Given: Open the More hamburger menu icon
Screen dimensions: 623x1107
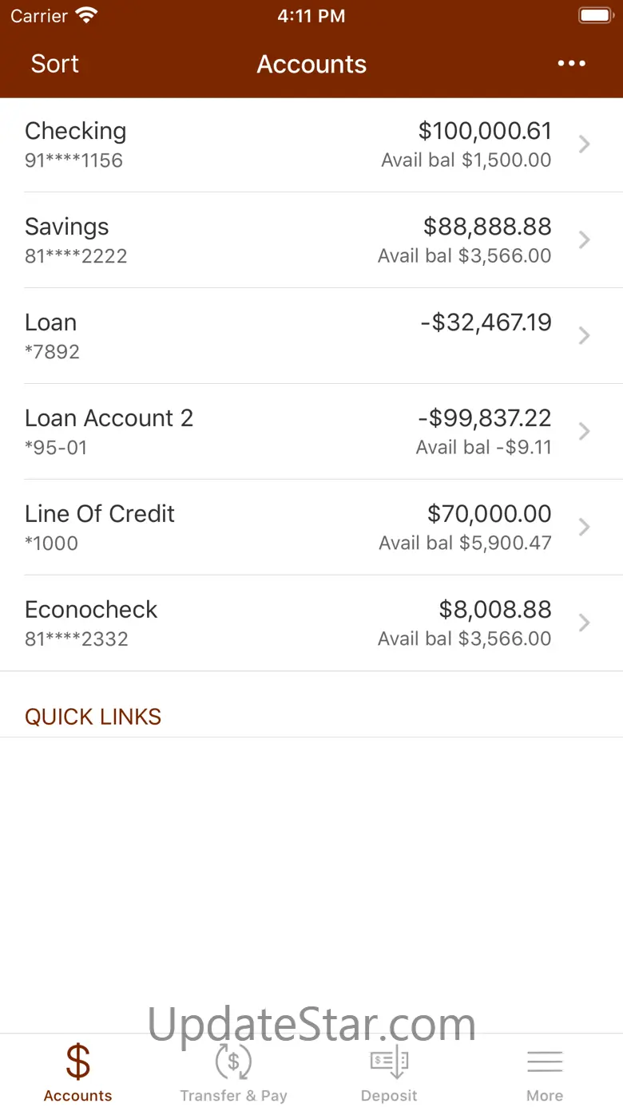Looking at the screenshot, I should click(545, 1062).
